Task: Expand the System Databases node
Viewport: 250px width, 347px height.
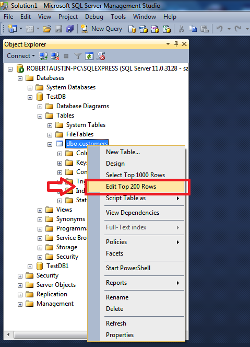Action: tap(30, 88)
